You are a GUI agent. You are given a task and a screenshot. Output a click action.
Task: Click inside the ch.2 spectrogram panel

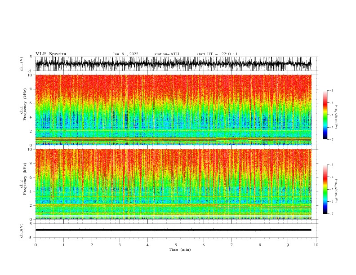pyautogui.click(x=174, y=184)
